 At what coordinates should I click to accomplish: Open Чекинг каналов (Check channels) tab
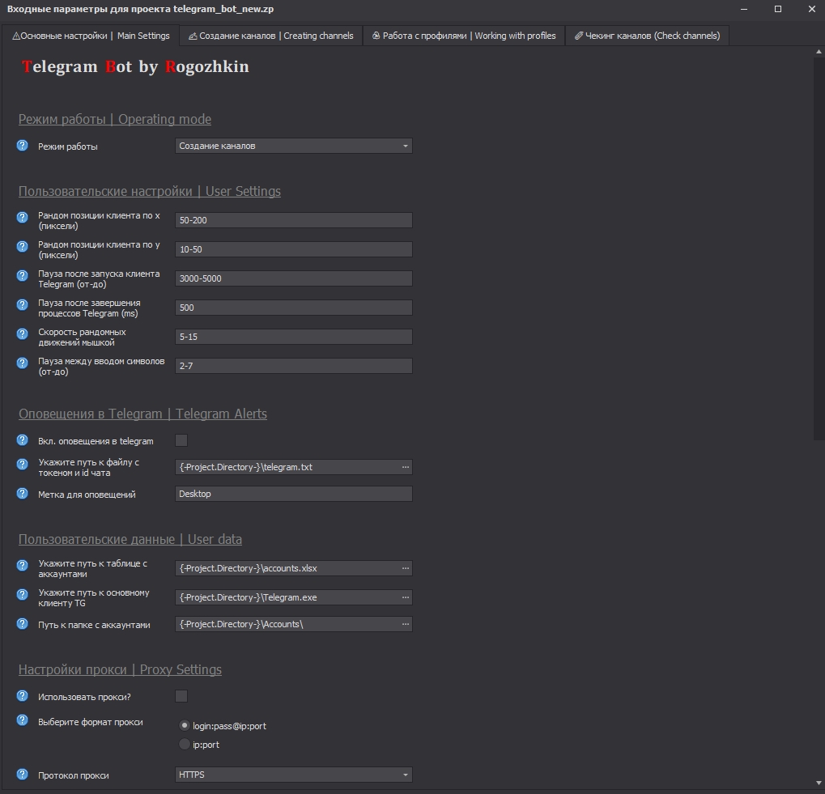[647, 36]
